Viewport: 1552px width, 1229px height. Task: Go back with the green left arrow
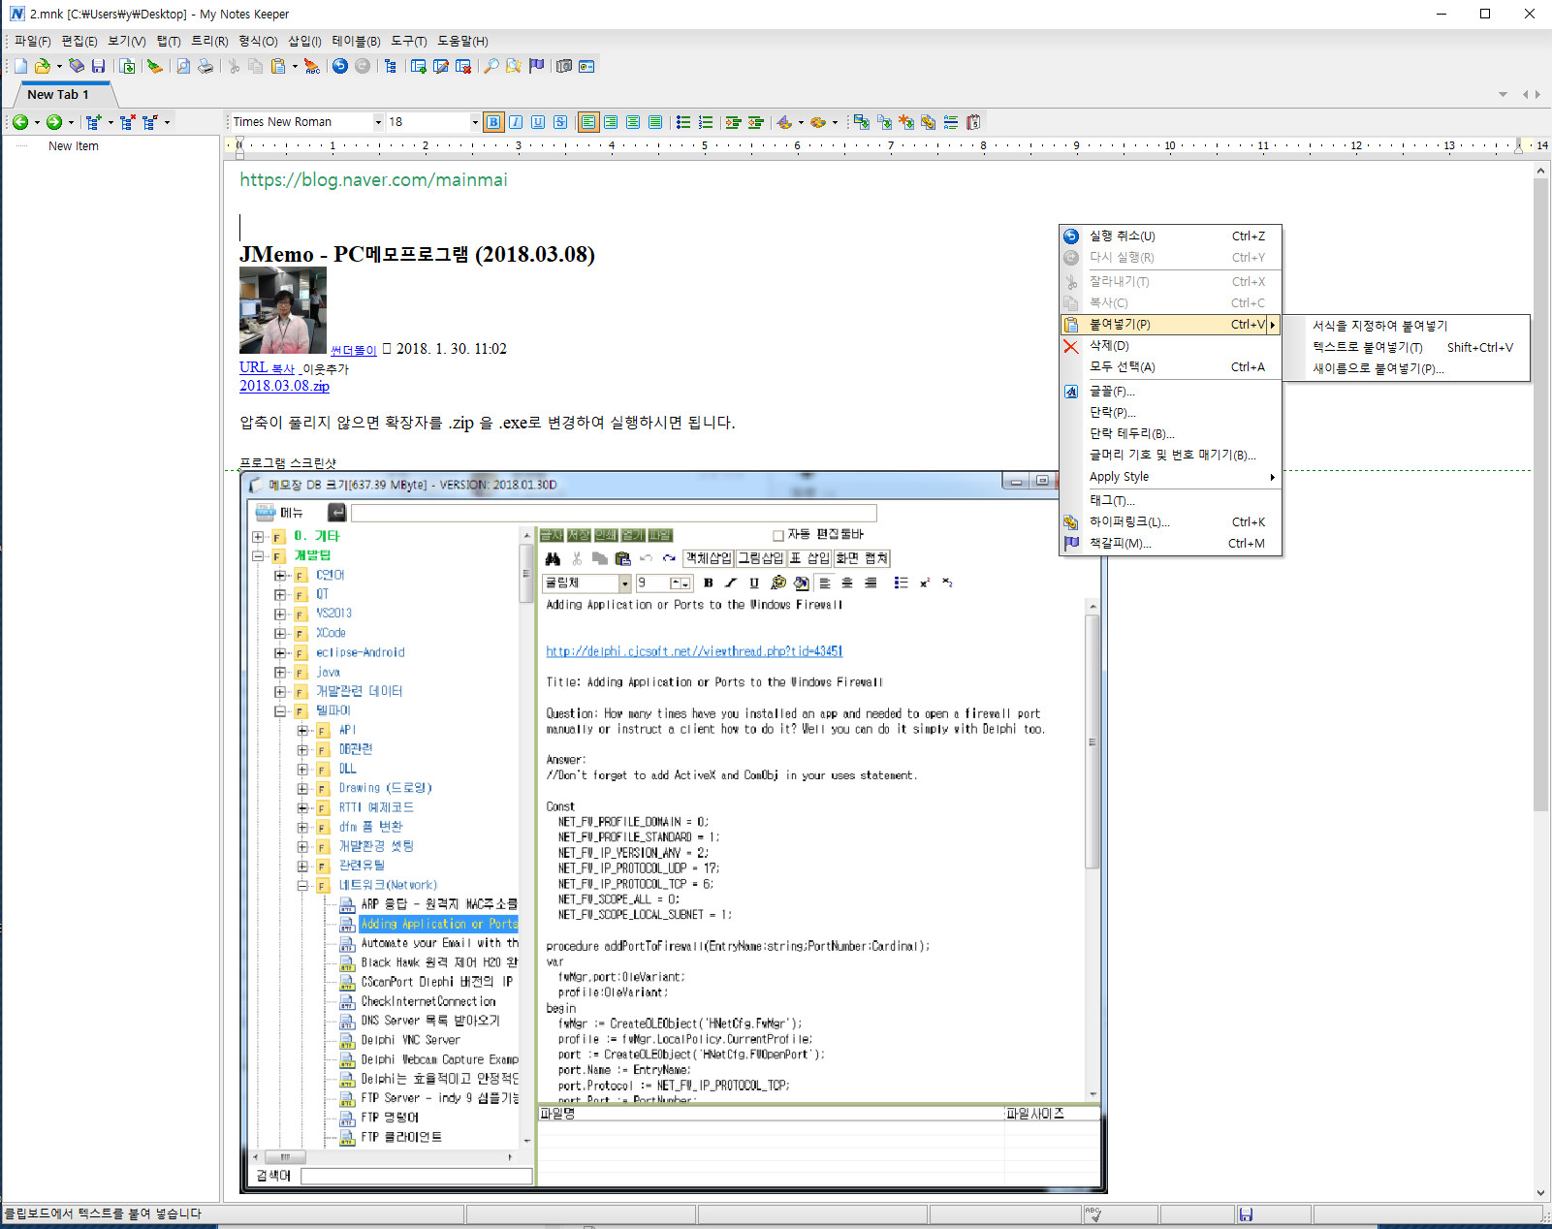tap(20, 122)
